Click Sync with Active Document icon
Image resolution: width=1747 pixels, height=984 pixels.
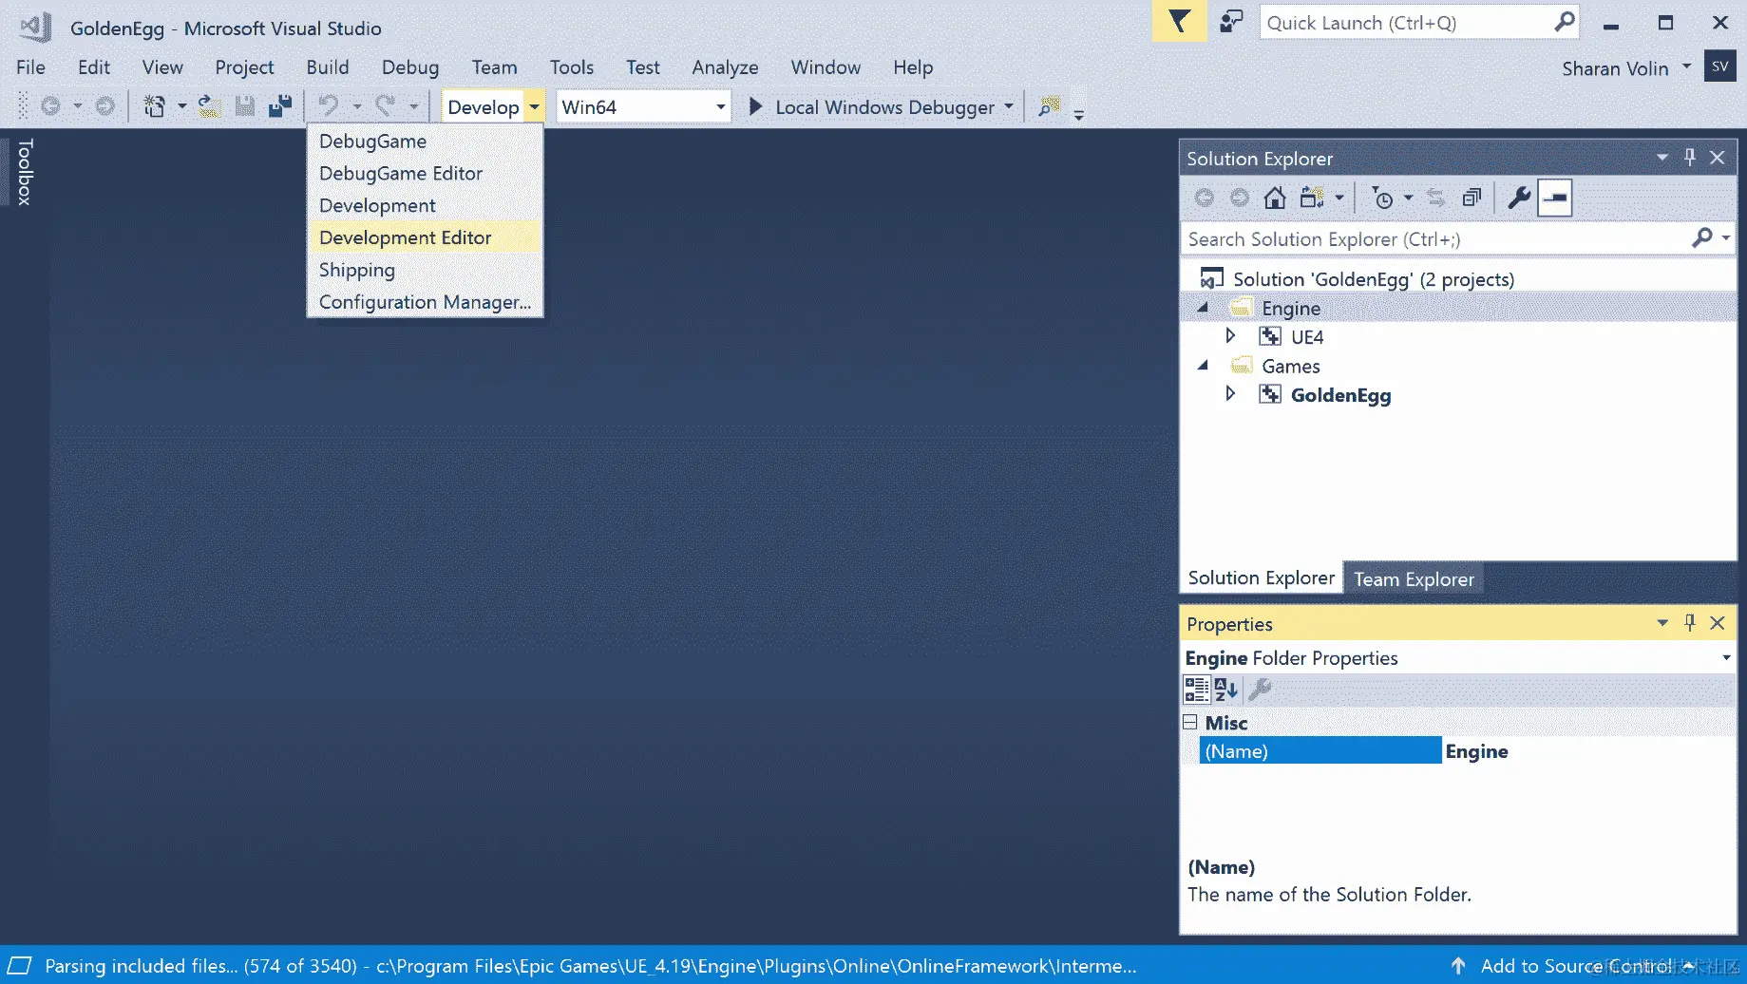tap(1435, 198)
